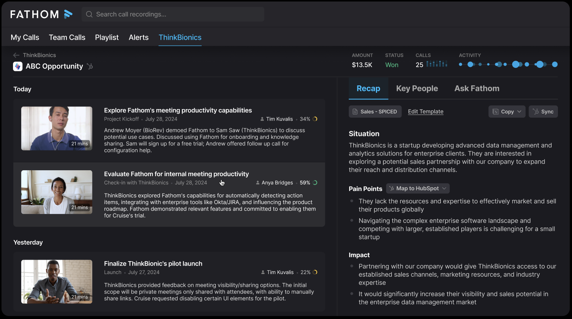Expand the Map to HubSpot dropdown
The height and width of the screenshot is (319, 572).
click(418, 188)
